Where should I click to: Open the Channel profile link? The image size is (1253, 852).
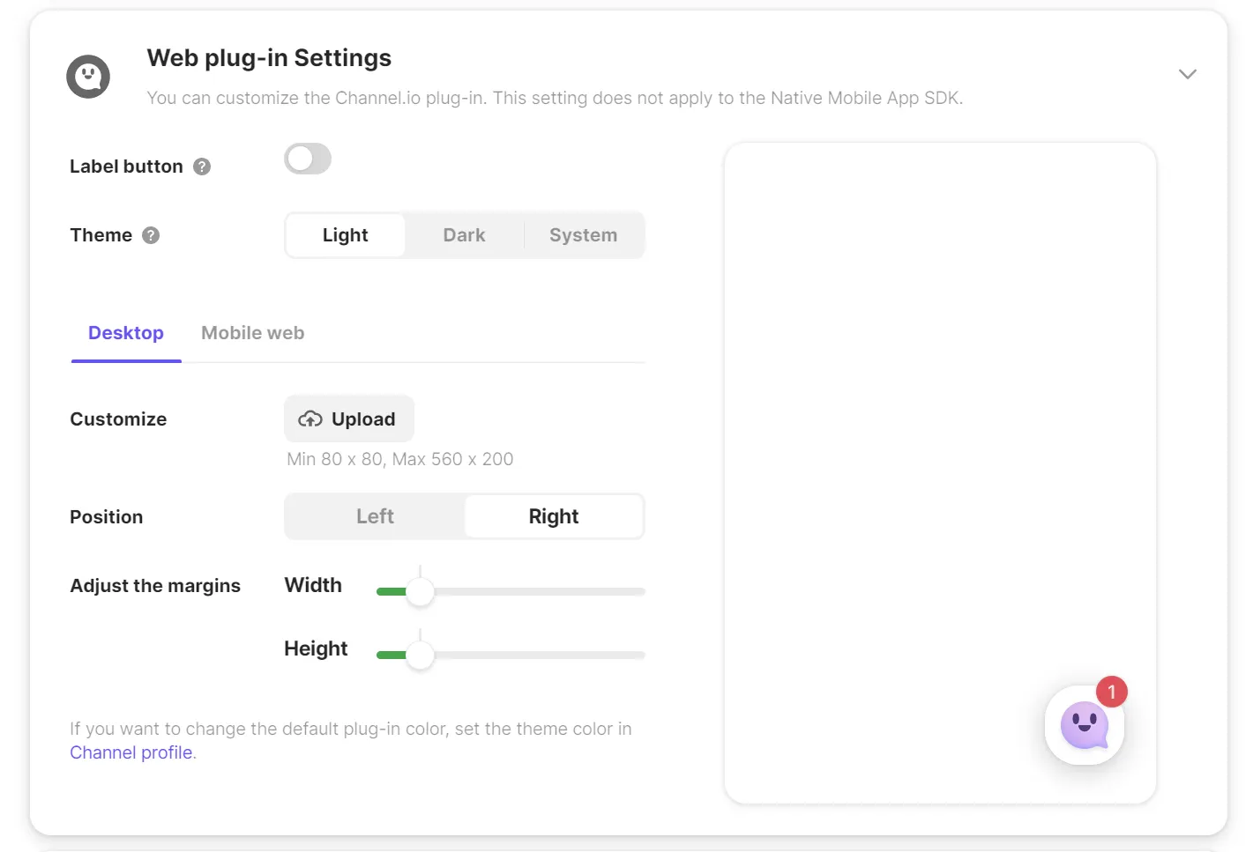131,752
